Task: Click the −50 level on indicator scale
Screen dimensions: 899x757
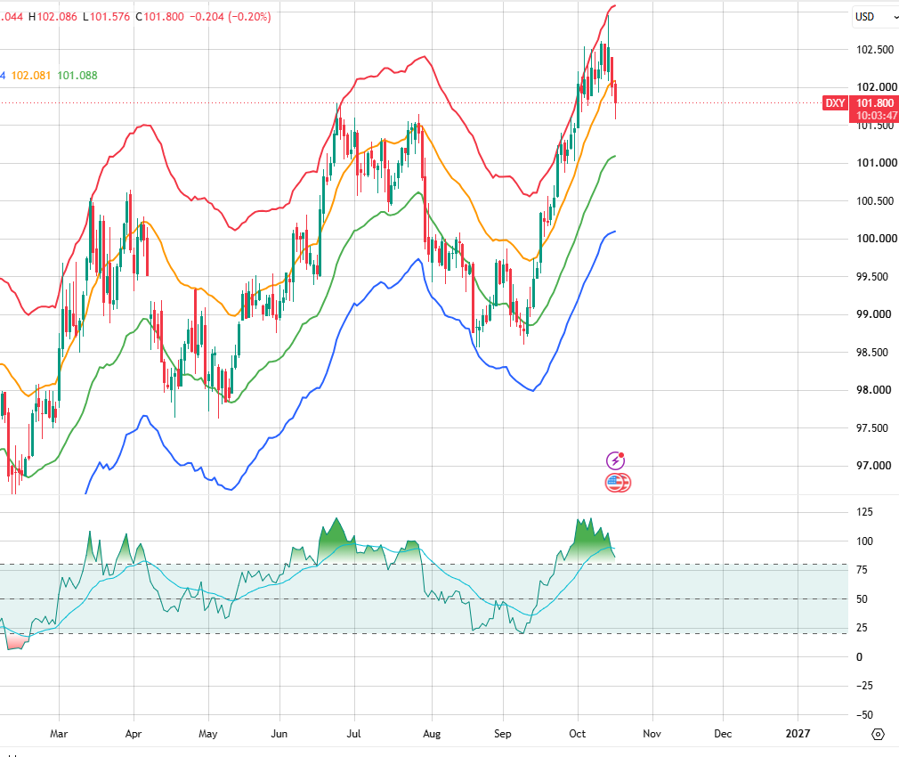Action: click(863, 714)
